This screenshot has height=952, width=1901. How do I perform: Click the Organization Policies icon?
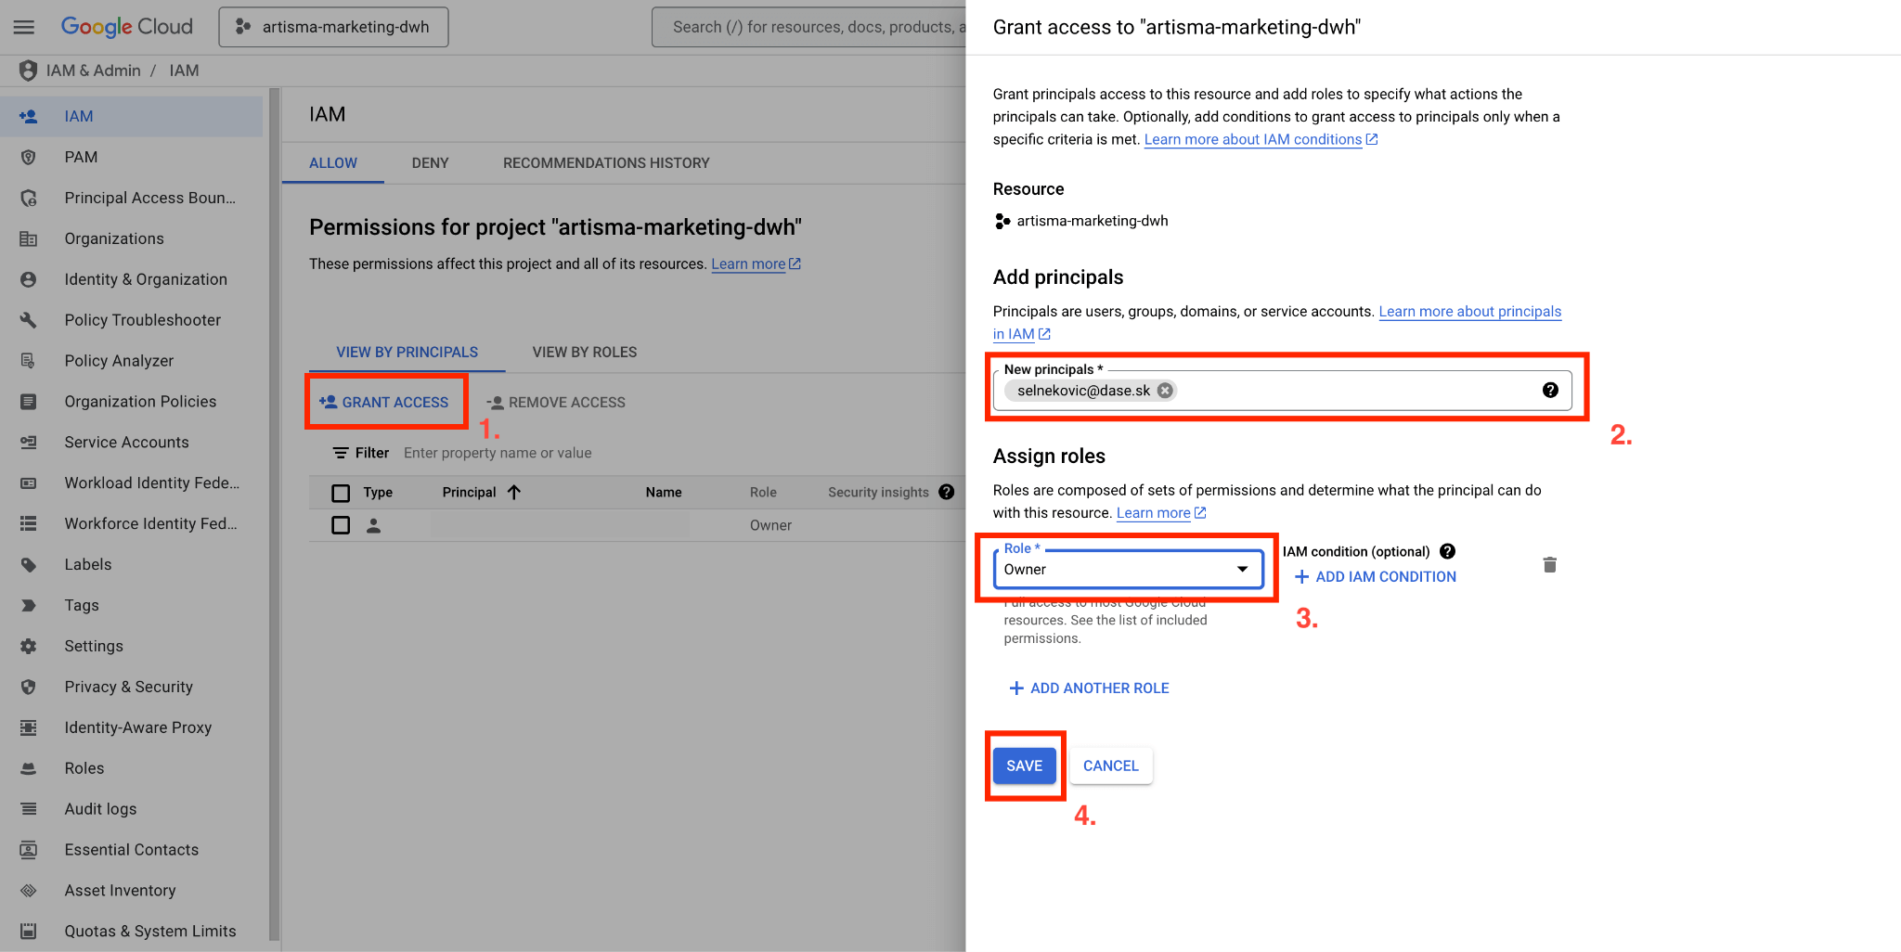coord(29,402)
